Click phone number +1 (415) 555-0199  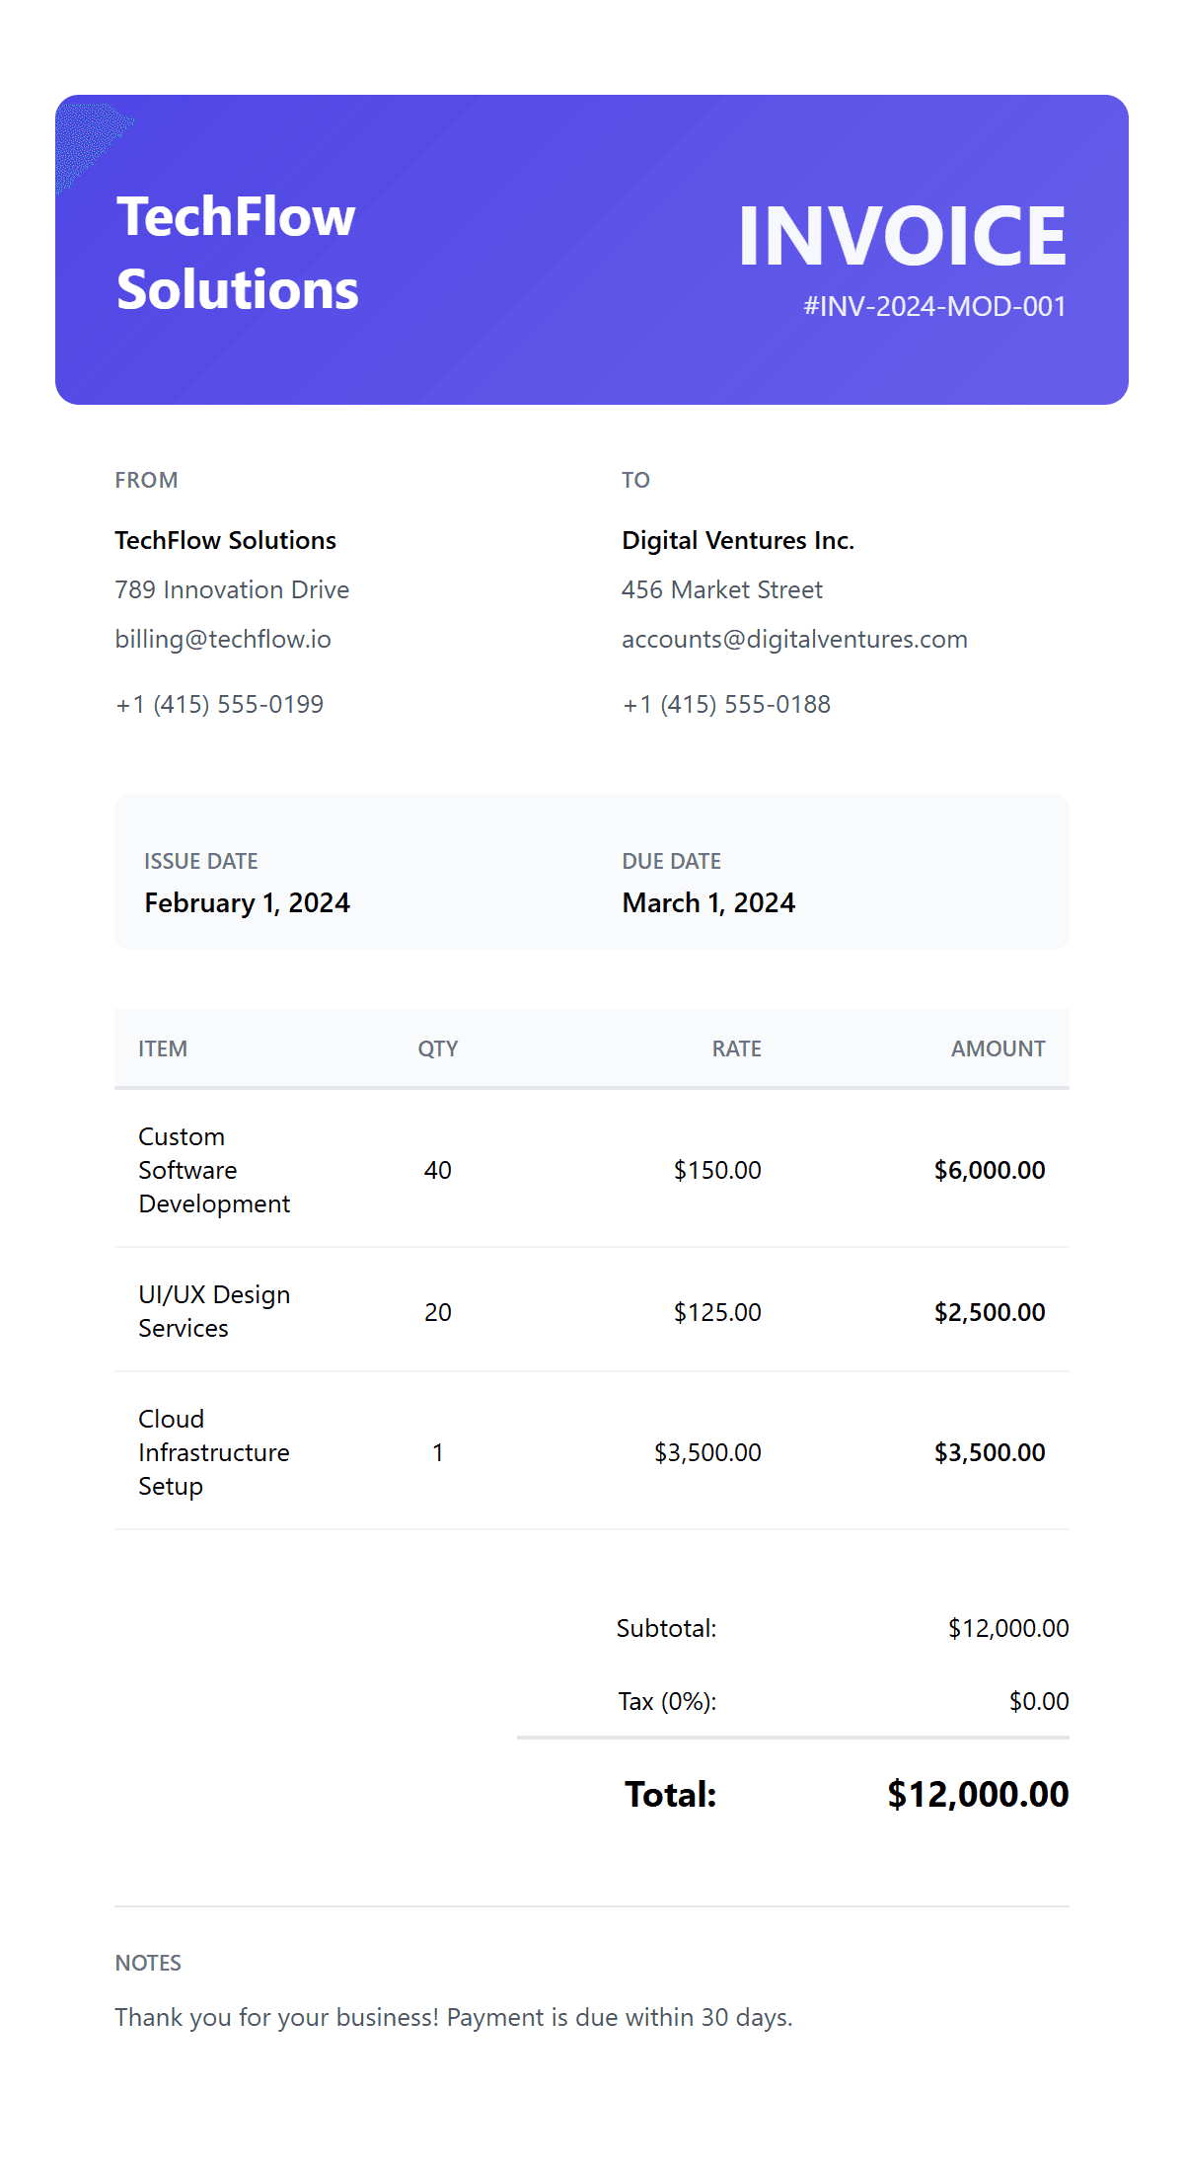(219, 704)
